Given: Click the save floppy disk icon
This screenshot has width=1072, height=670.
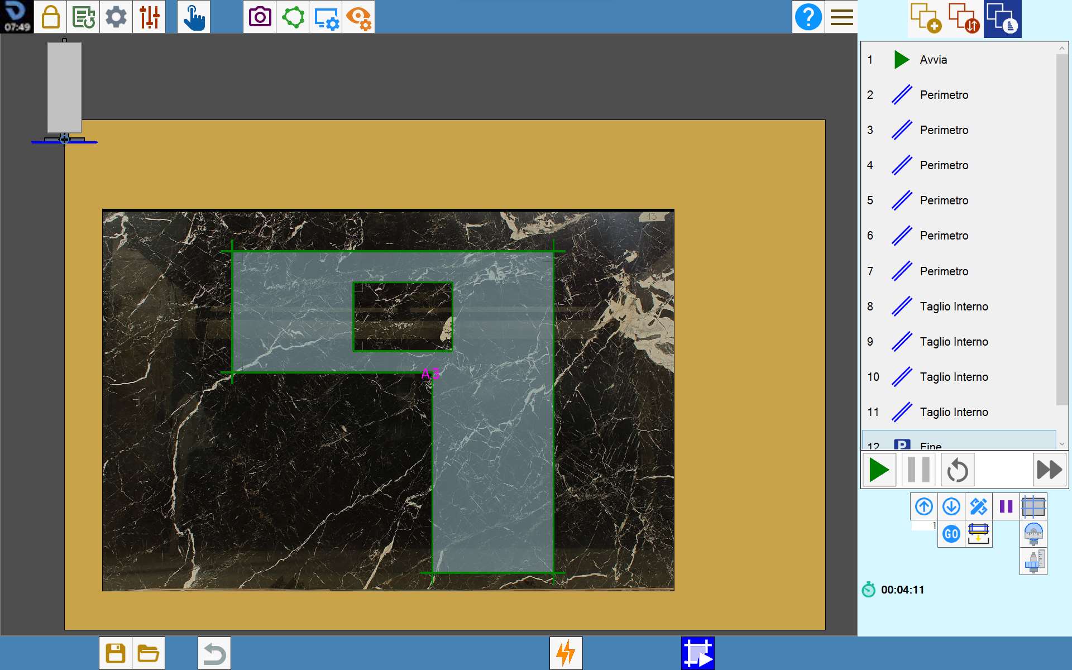Looking at the screenshot, I should (x=116, y=653).
